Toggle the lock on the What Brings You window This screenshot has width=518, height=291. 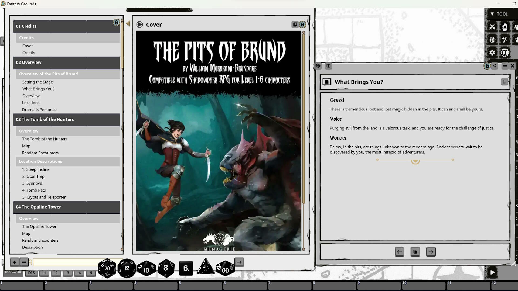[x=487, y=66]
